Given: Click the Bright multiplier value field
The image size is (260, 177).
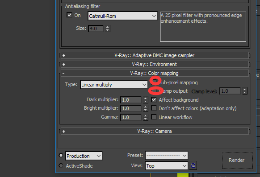Looking at the screenshot, I should tap(131, 108).
